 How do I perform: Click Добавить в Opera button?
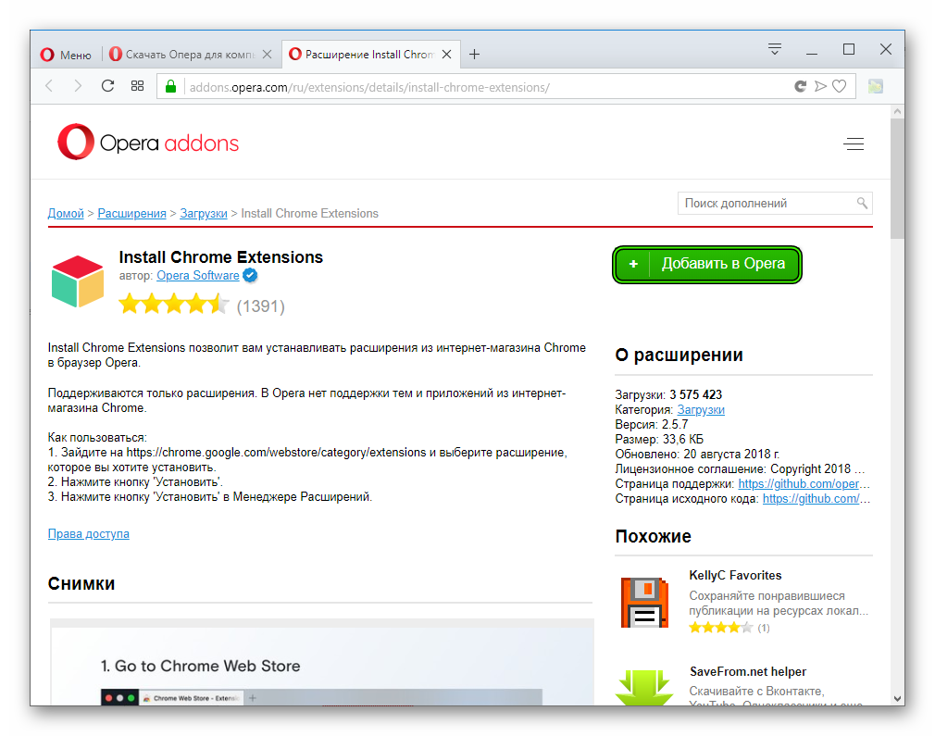pos(706,264)
